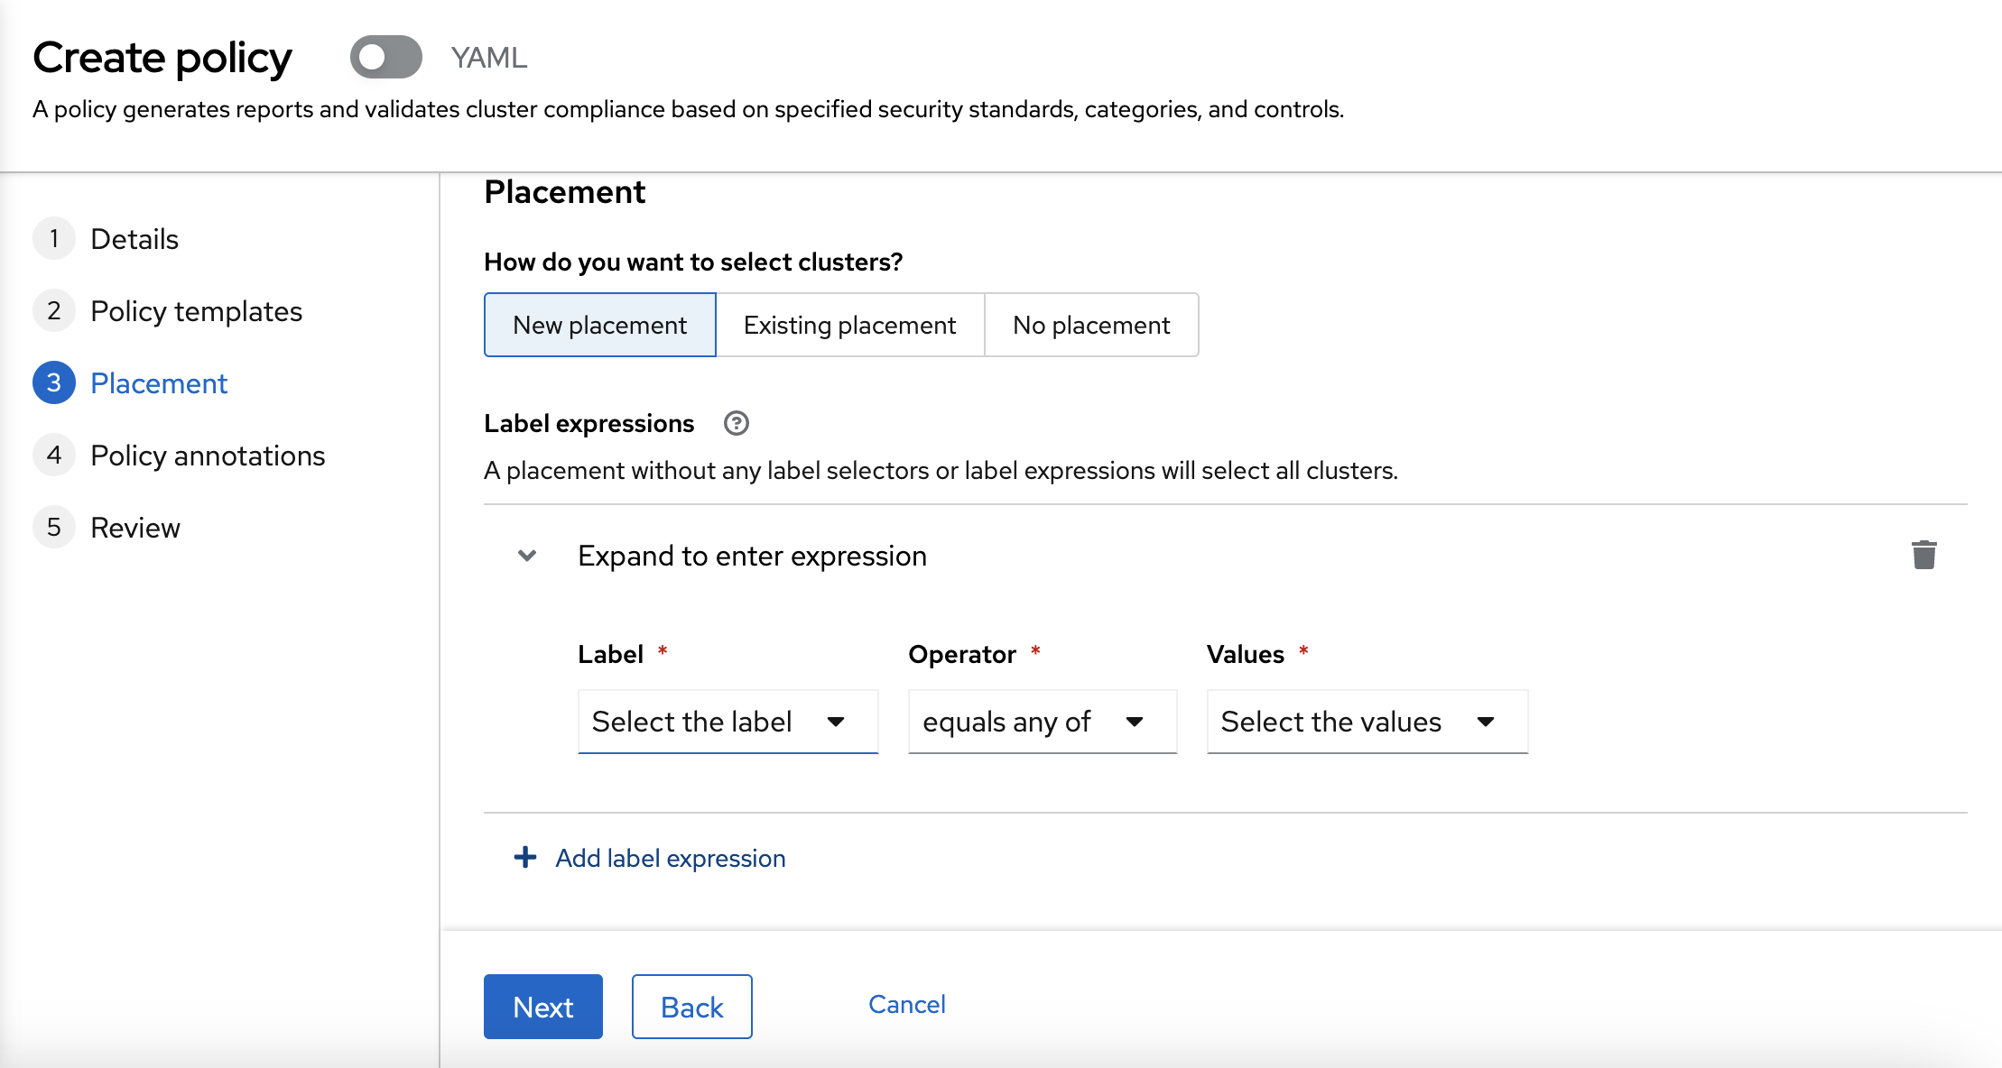Collapse the expression with chevron icon
2002x1068 pixels.
tap(527, 556)
